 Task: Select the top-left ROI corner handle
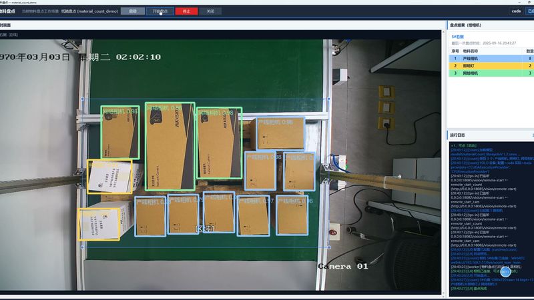(x=82, y=99)
